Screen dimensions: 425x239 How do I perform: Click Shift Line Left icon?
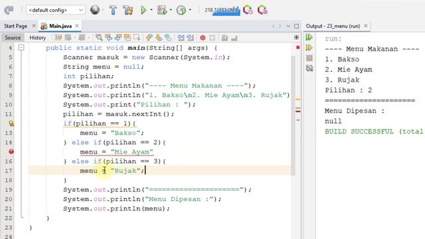coord(181,38)
